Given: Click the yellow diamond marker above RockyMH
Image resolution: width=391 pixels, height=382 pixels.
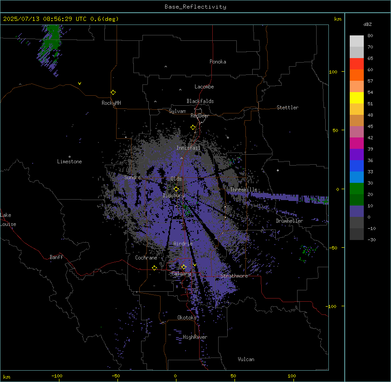Looking at the screenshot, I should click(x=113, y=93).
